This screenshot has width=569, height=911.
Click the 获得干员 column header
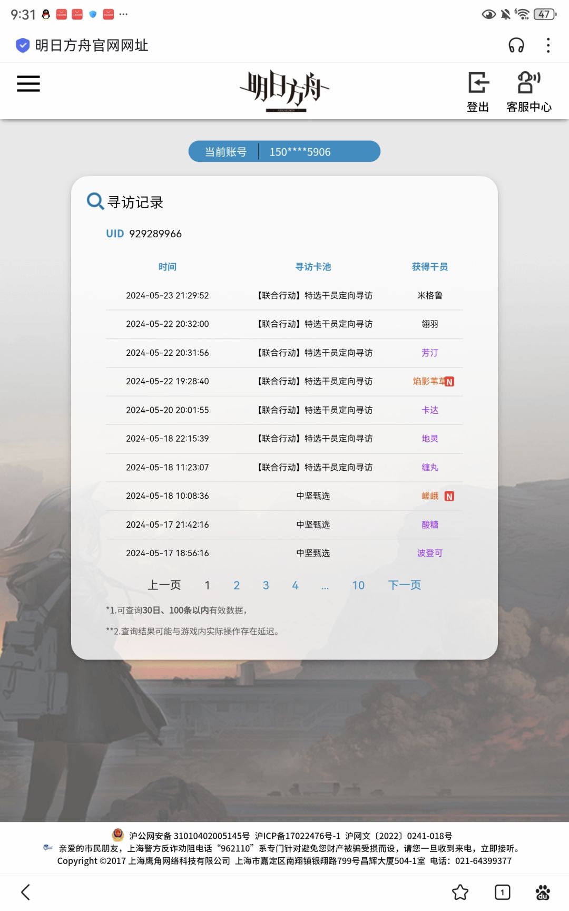430,267
